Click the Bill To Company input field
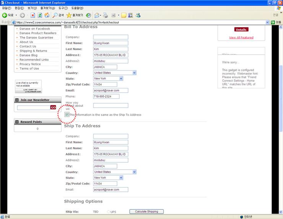 click(x=111, y=37)
